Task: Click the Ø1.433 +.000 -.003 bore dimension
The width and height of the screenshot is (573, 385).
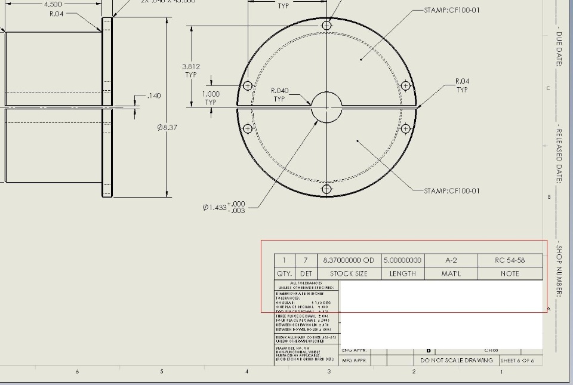Action: [224, 207]
